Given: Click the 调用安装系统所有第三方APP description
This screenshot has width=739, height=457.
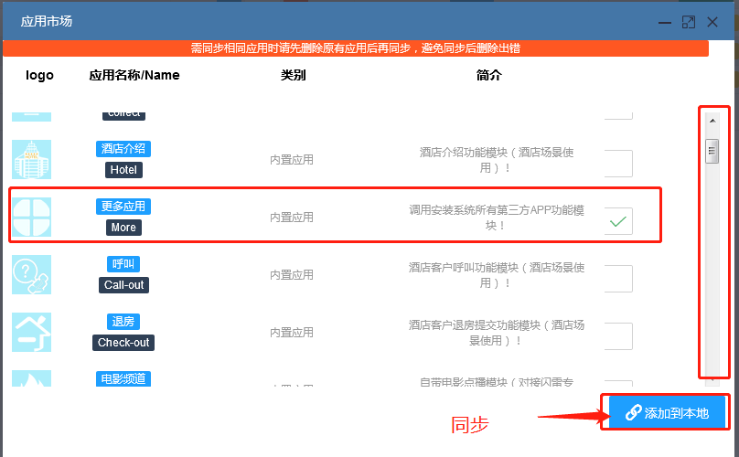Looking at the screenshot, I should 497,218.
